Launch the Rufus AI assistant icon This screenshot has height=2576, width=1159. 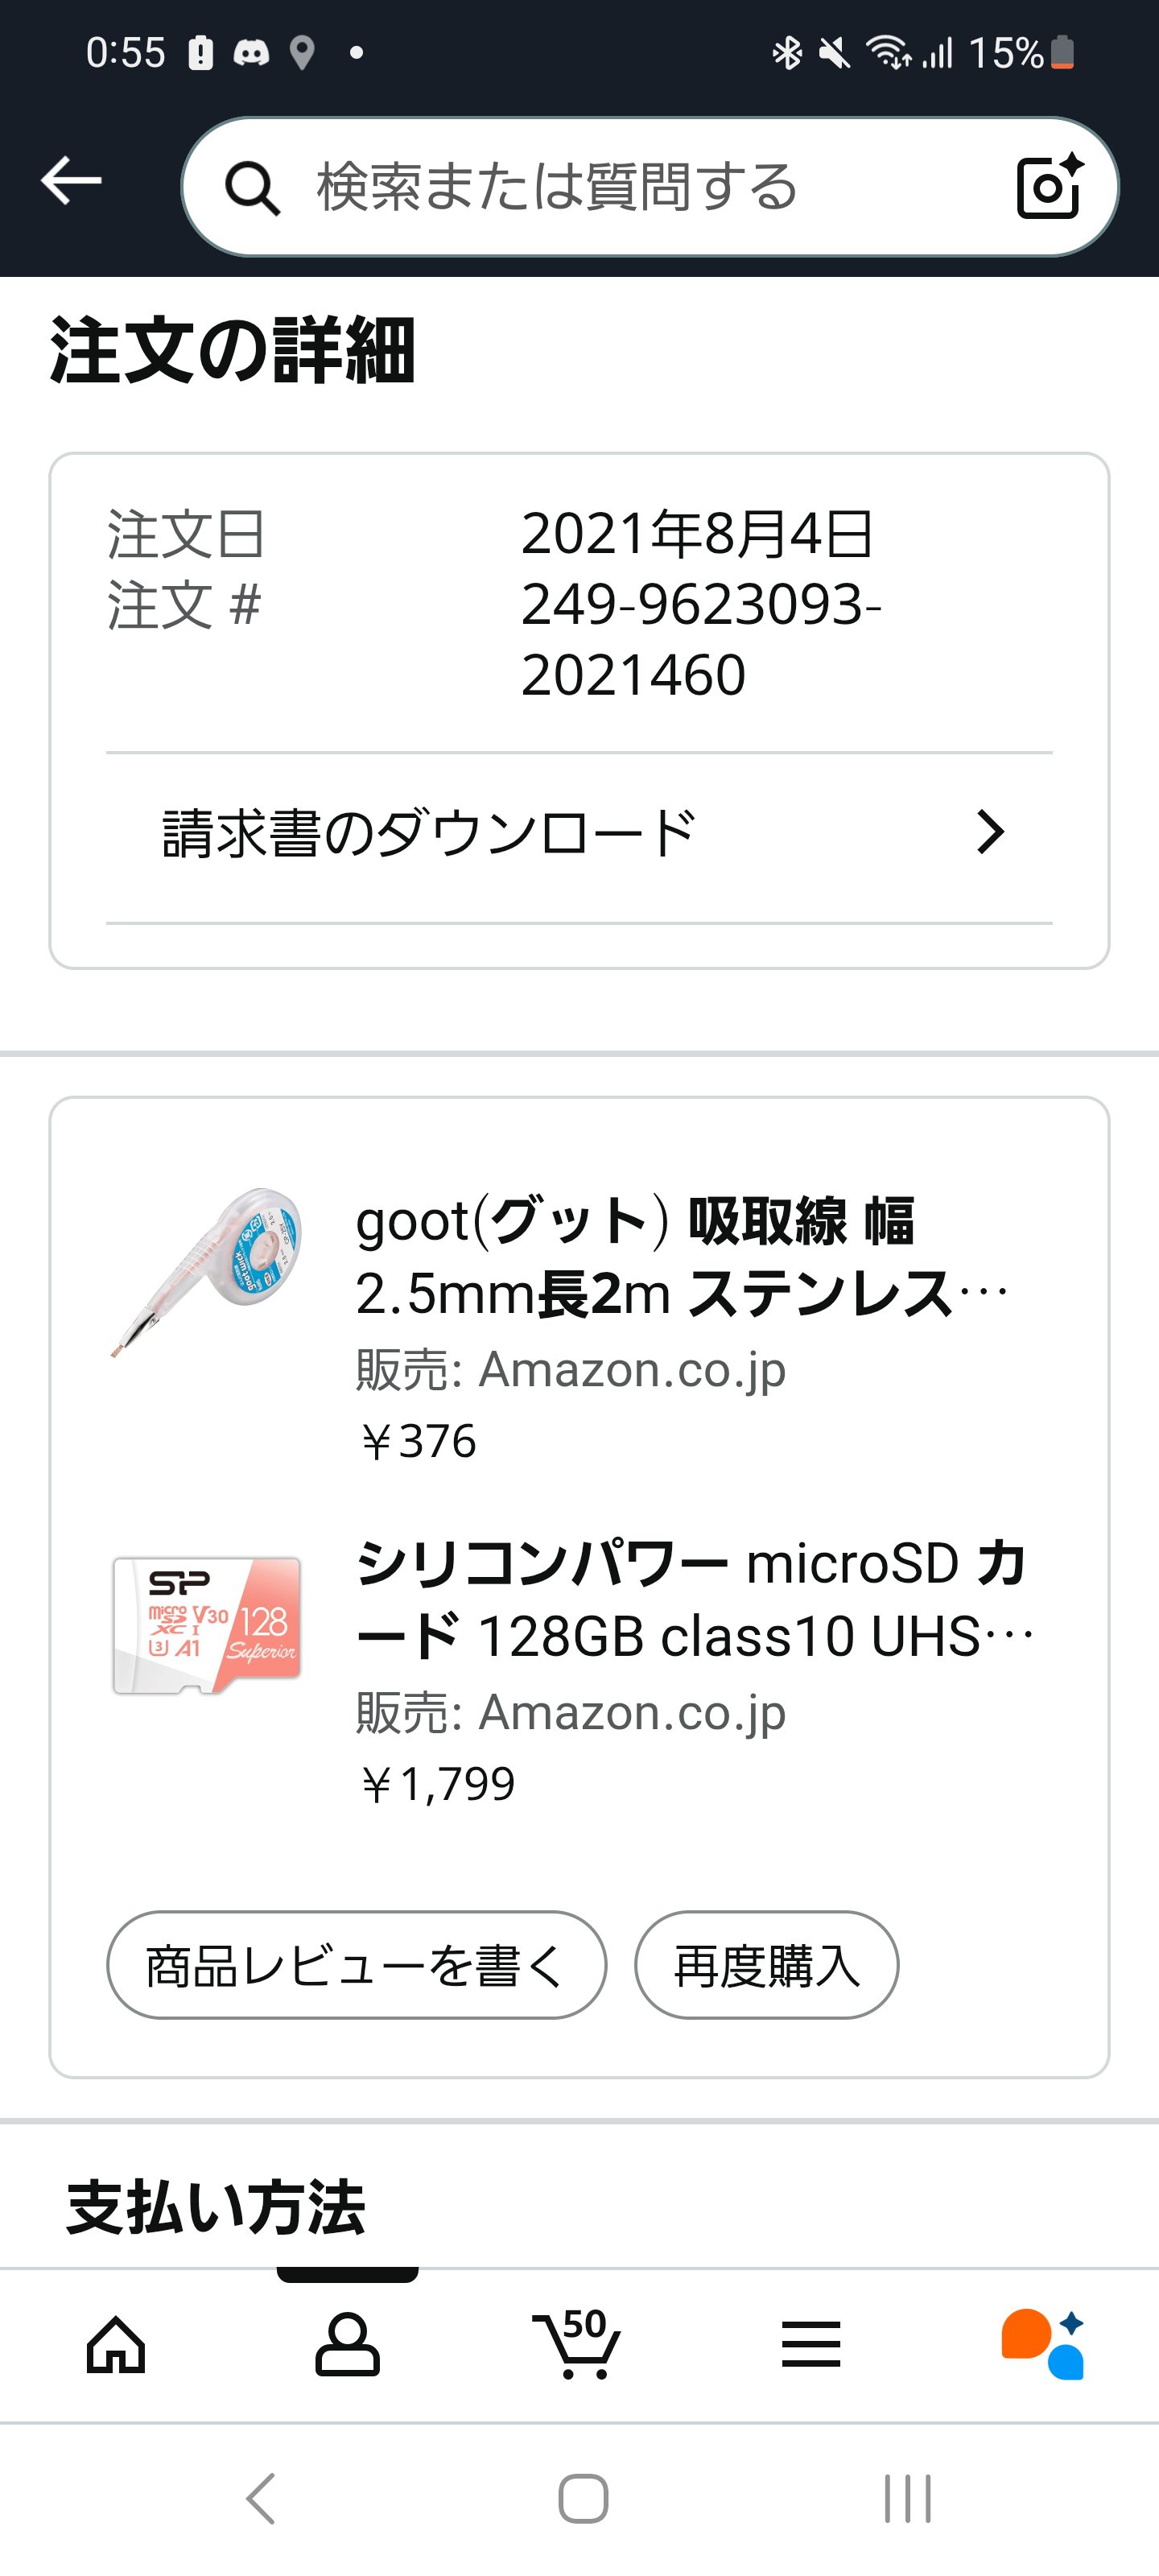click(1043, 2344)
